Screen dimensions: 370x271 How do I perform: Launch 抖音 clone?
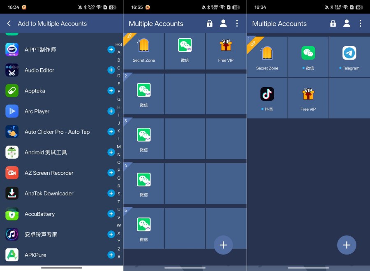[x=267, y=98]
